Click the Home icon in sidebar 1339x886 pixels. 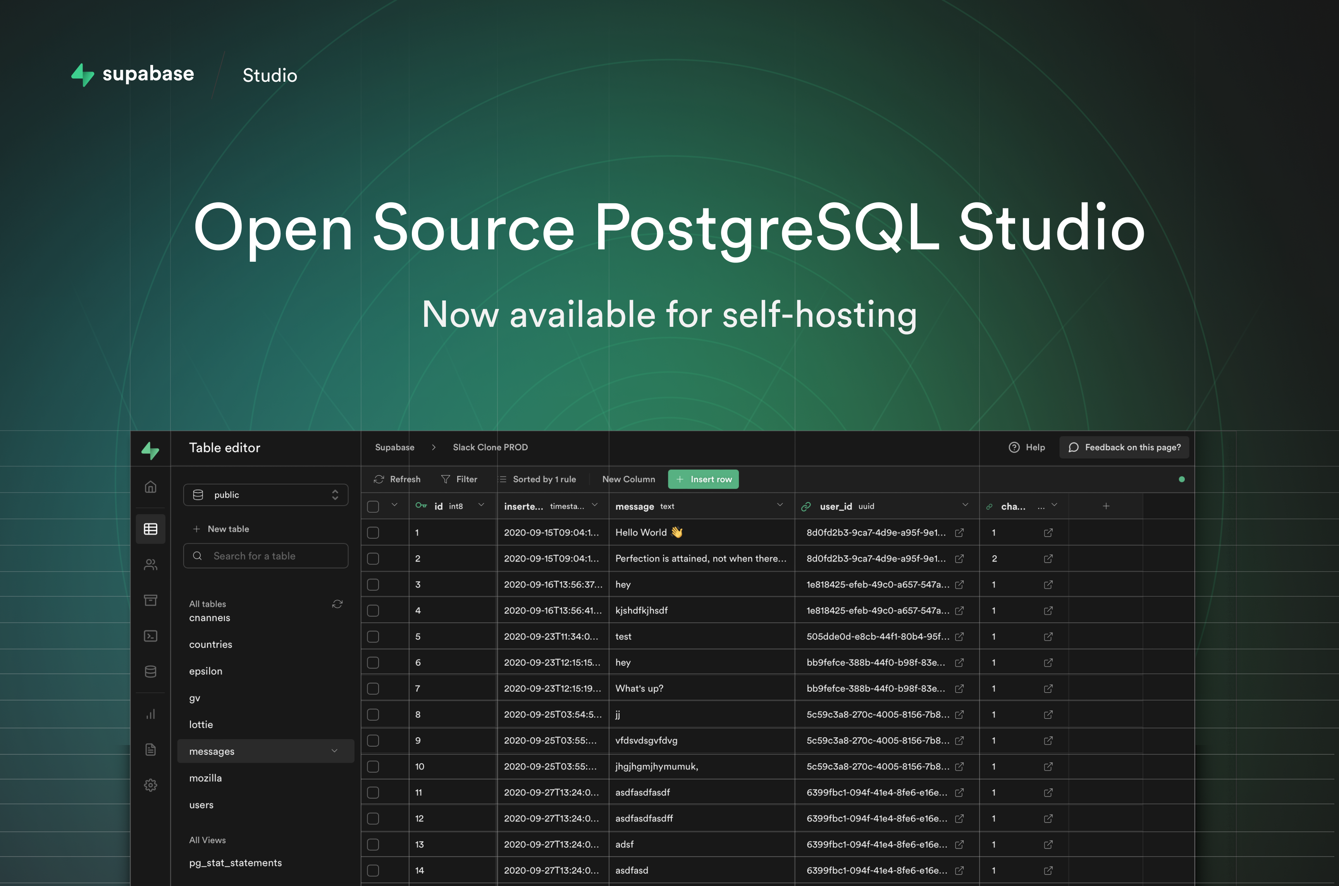click(x=150, y=486)
